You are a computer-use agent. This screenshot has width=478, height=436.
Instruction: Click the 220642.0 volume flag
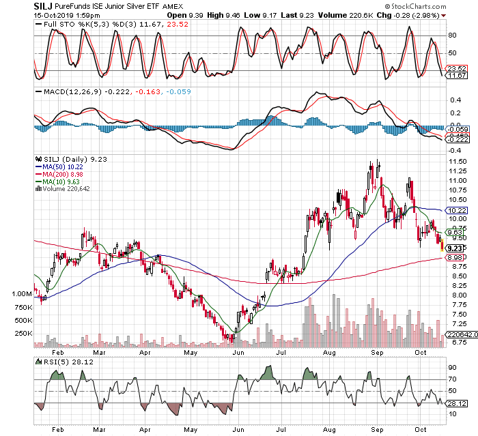click(462, 334)
